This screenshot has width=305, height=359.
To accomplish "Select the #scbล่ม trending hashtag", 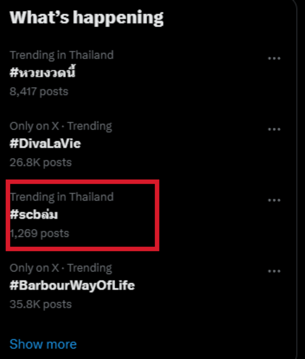I will [34, 215].
